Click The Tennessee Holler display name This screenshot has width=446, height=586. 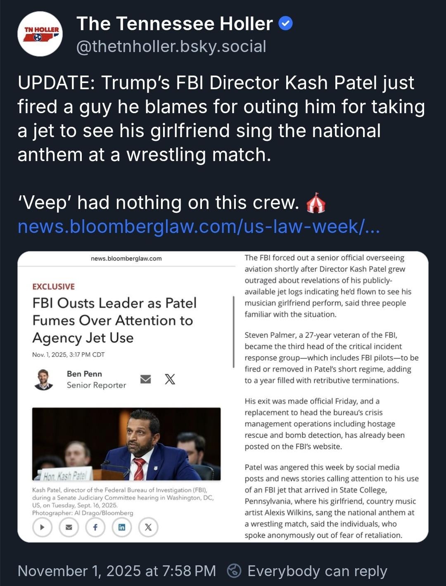[174, 24]
